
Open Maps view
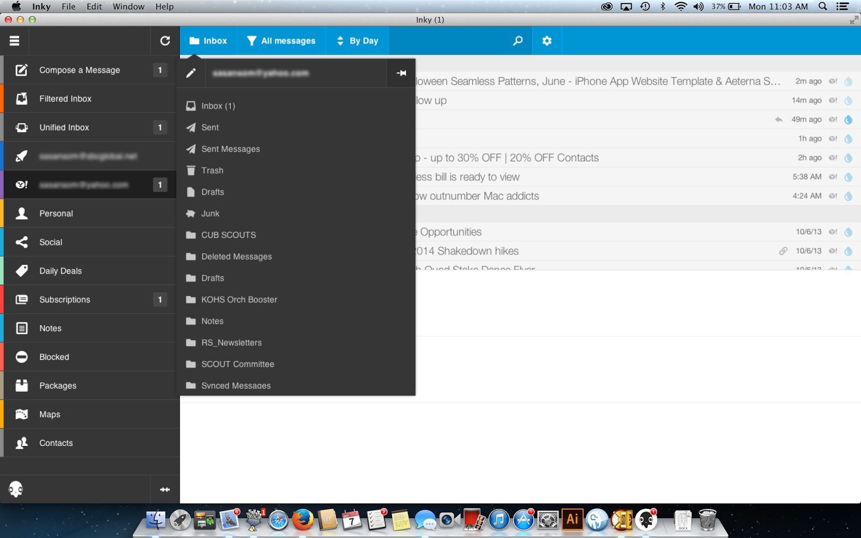[90, 414]
